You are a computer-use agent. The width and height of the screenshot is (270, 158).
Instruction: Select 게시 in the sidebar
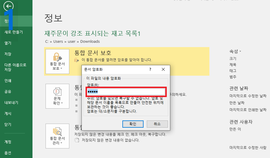point(8,114)
